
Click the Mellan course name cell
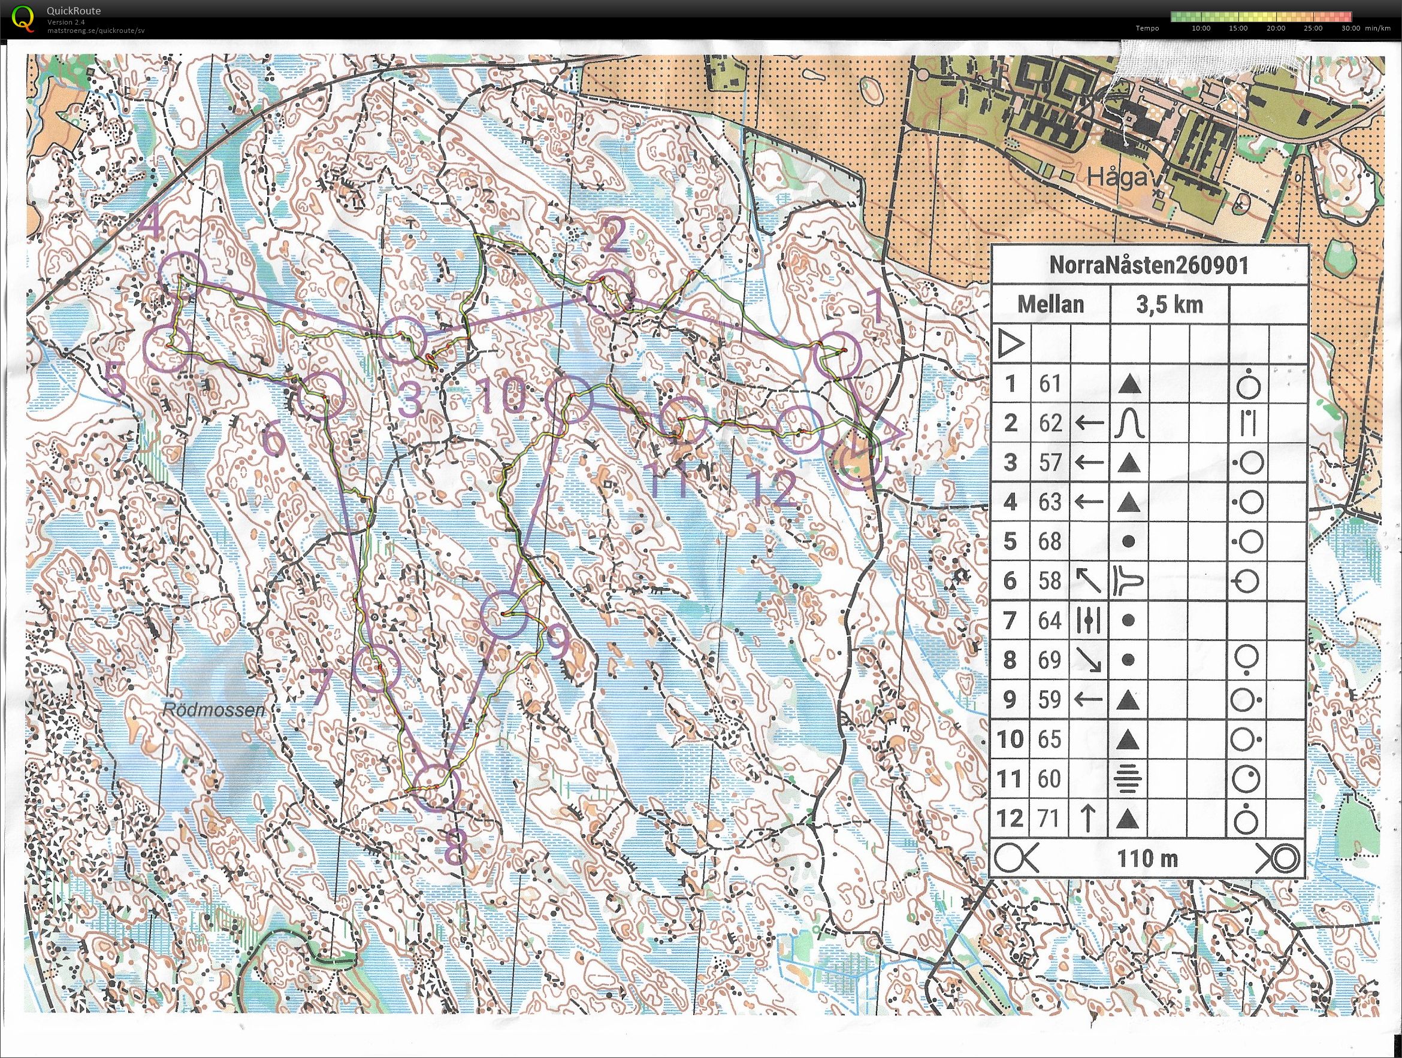[1050, 305]
